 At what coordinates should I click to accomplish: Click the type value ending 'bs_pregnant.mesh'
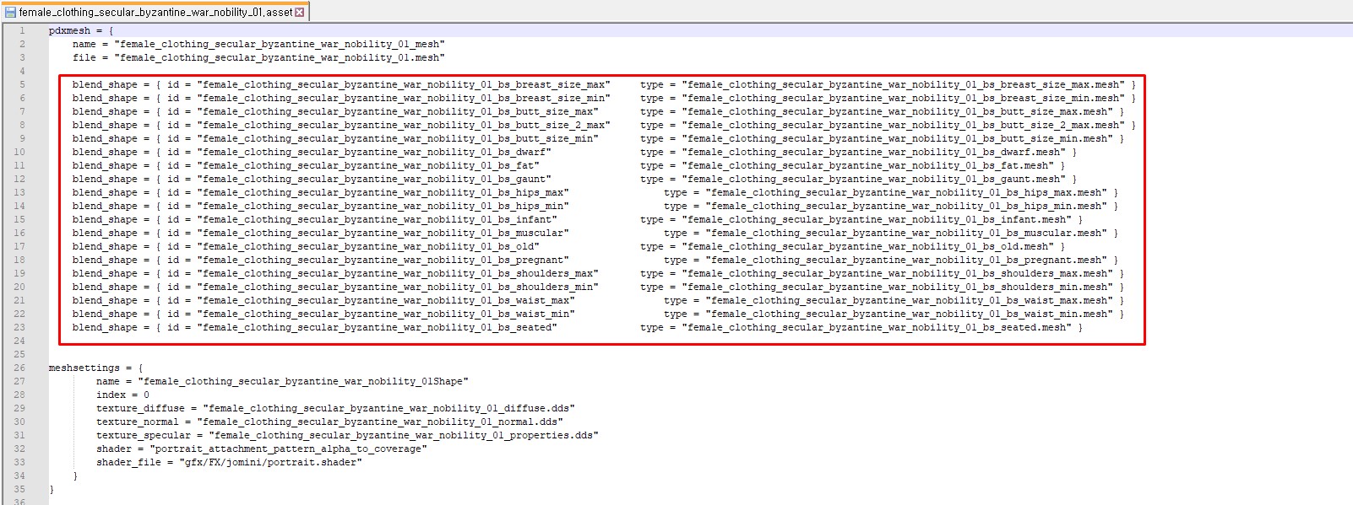(906, 260)
